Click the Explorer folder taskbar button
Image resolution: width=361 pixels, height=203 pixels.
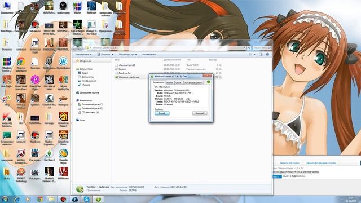point(51,199)
